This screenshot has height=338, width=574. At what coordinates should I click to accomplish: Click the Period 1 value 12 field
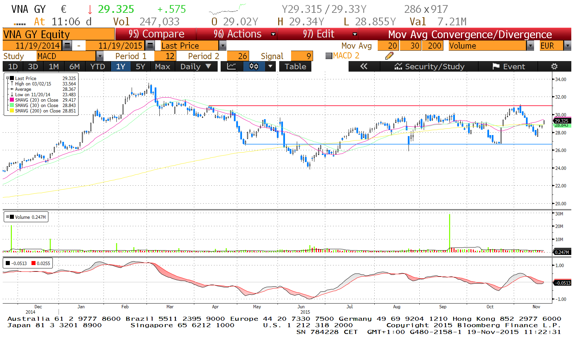tap(165, 56)
